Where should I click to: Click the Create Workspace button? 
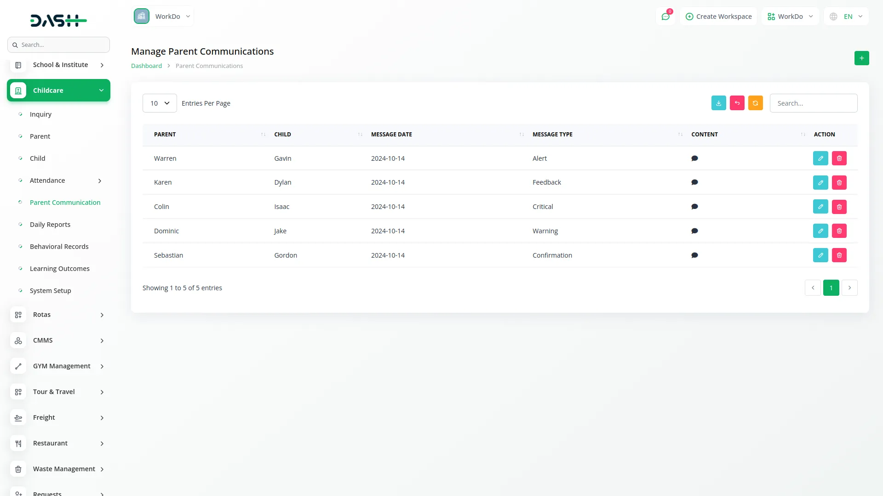718,17
